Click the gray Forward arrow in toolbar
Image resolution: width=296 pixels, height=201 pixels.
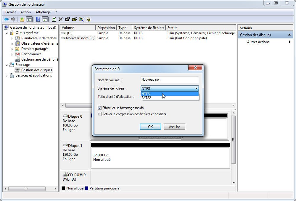(13, 19)
